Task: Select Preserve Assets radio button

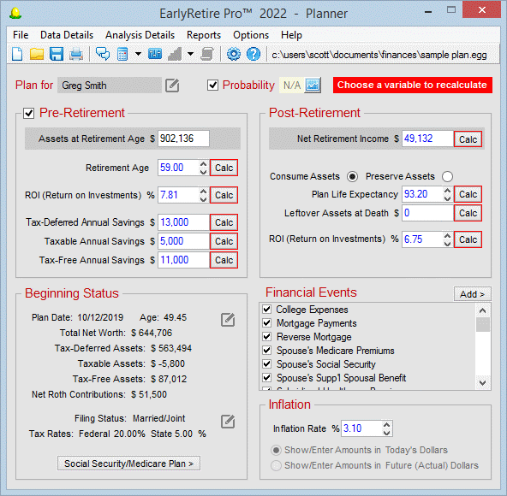Action: tap(448, 177)
